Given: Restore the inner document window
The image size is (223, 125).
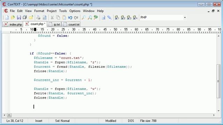Looking at the screenshot, I should 213,11.
